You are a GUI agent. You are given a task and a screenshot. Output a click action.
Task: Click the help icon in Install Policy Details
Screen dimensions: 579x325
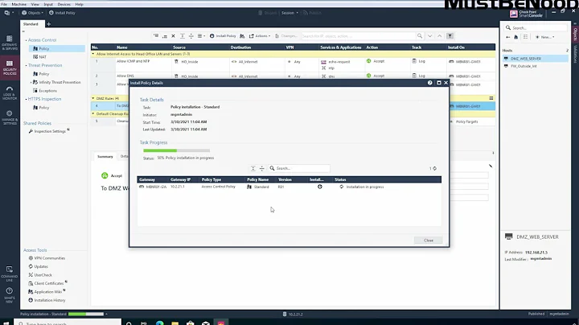coord(429,83)
